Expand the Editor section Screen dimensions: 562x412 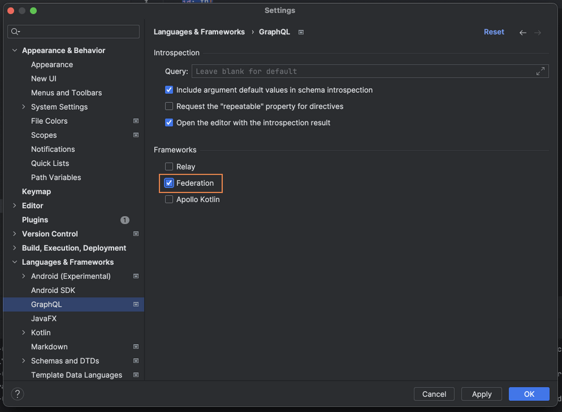coord(14,205)
